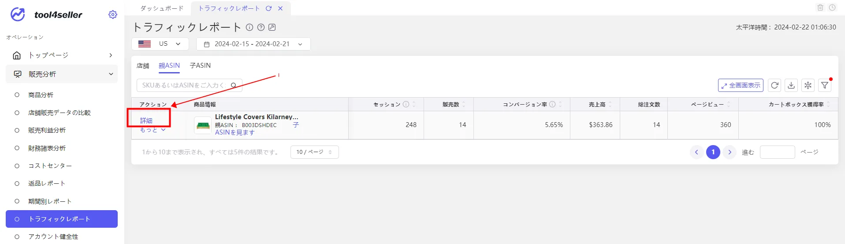Click the search magnifier icon in SKU field
The height and width of the screenshot is (244, 845).
[x=234, y=85]
